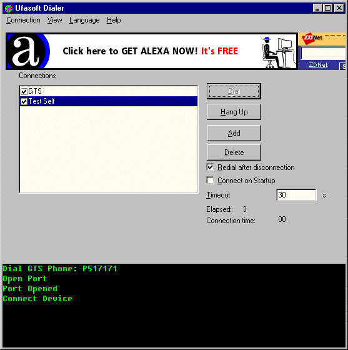Viewport: 348px width, 350px height.
Task: Click the Ufasoft Dialer title bar icon
Action: tap(9, 8)
